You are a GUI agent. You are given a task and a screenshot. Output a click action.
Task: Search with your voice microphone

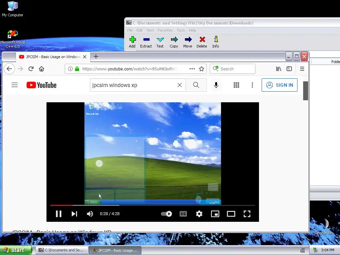click(216, 85)
